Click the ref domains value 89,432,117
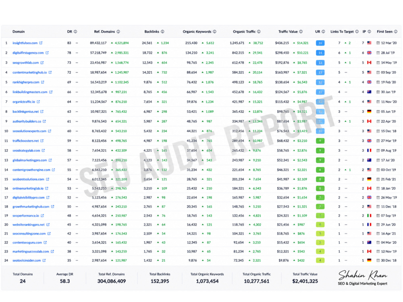 (x=98, y=43)
